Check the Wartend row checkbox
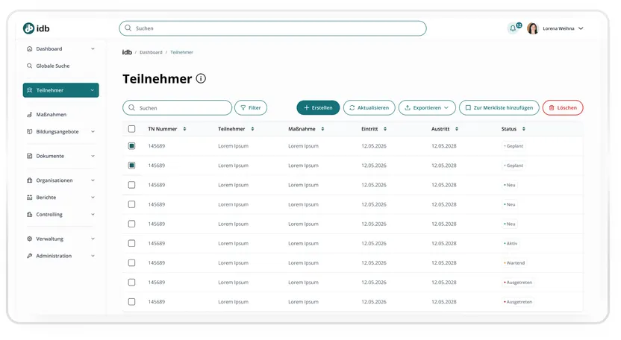The width and height of the screenshot is (621, 340). (131, 262)
